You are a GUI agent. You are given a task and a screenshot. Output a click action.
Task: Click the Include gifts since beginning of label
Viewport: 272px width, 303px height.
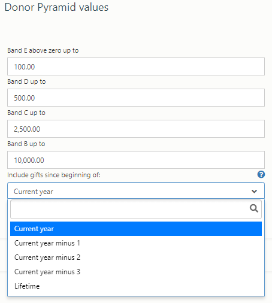coord(53,175)
